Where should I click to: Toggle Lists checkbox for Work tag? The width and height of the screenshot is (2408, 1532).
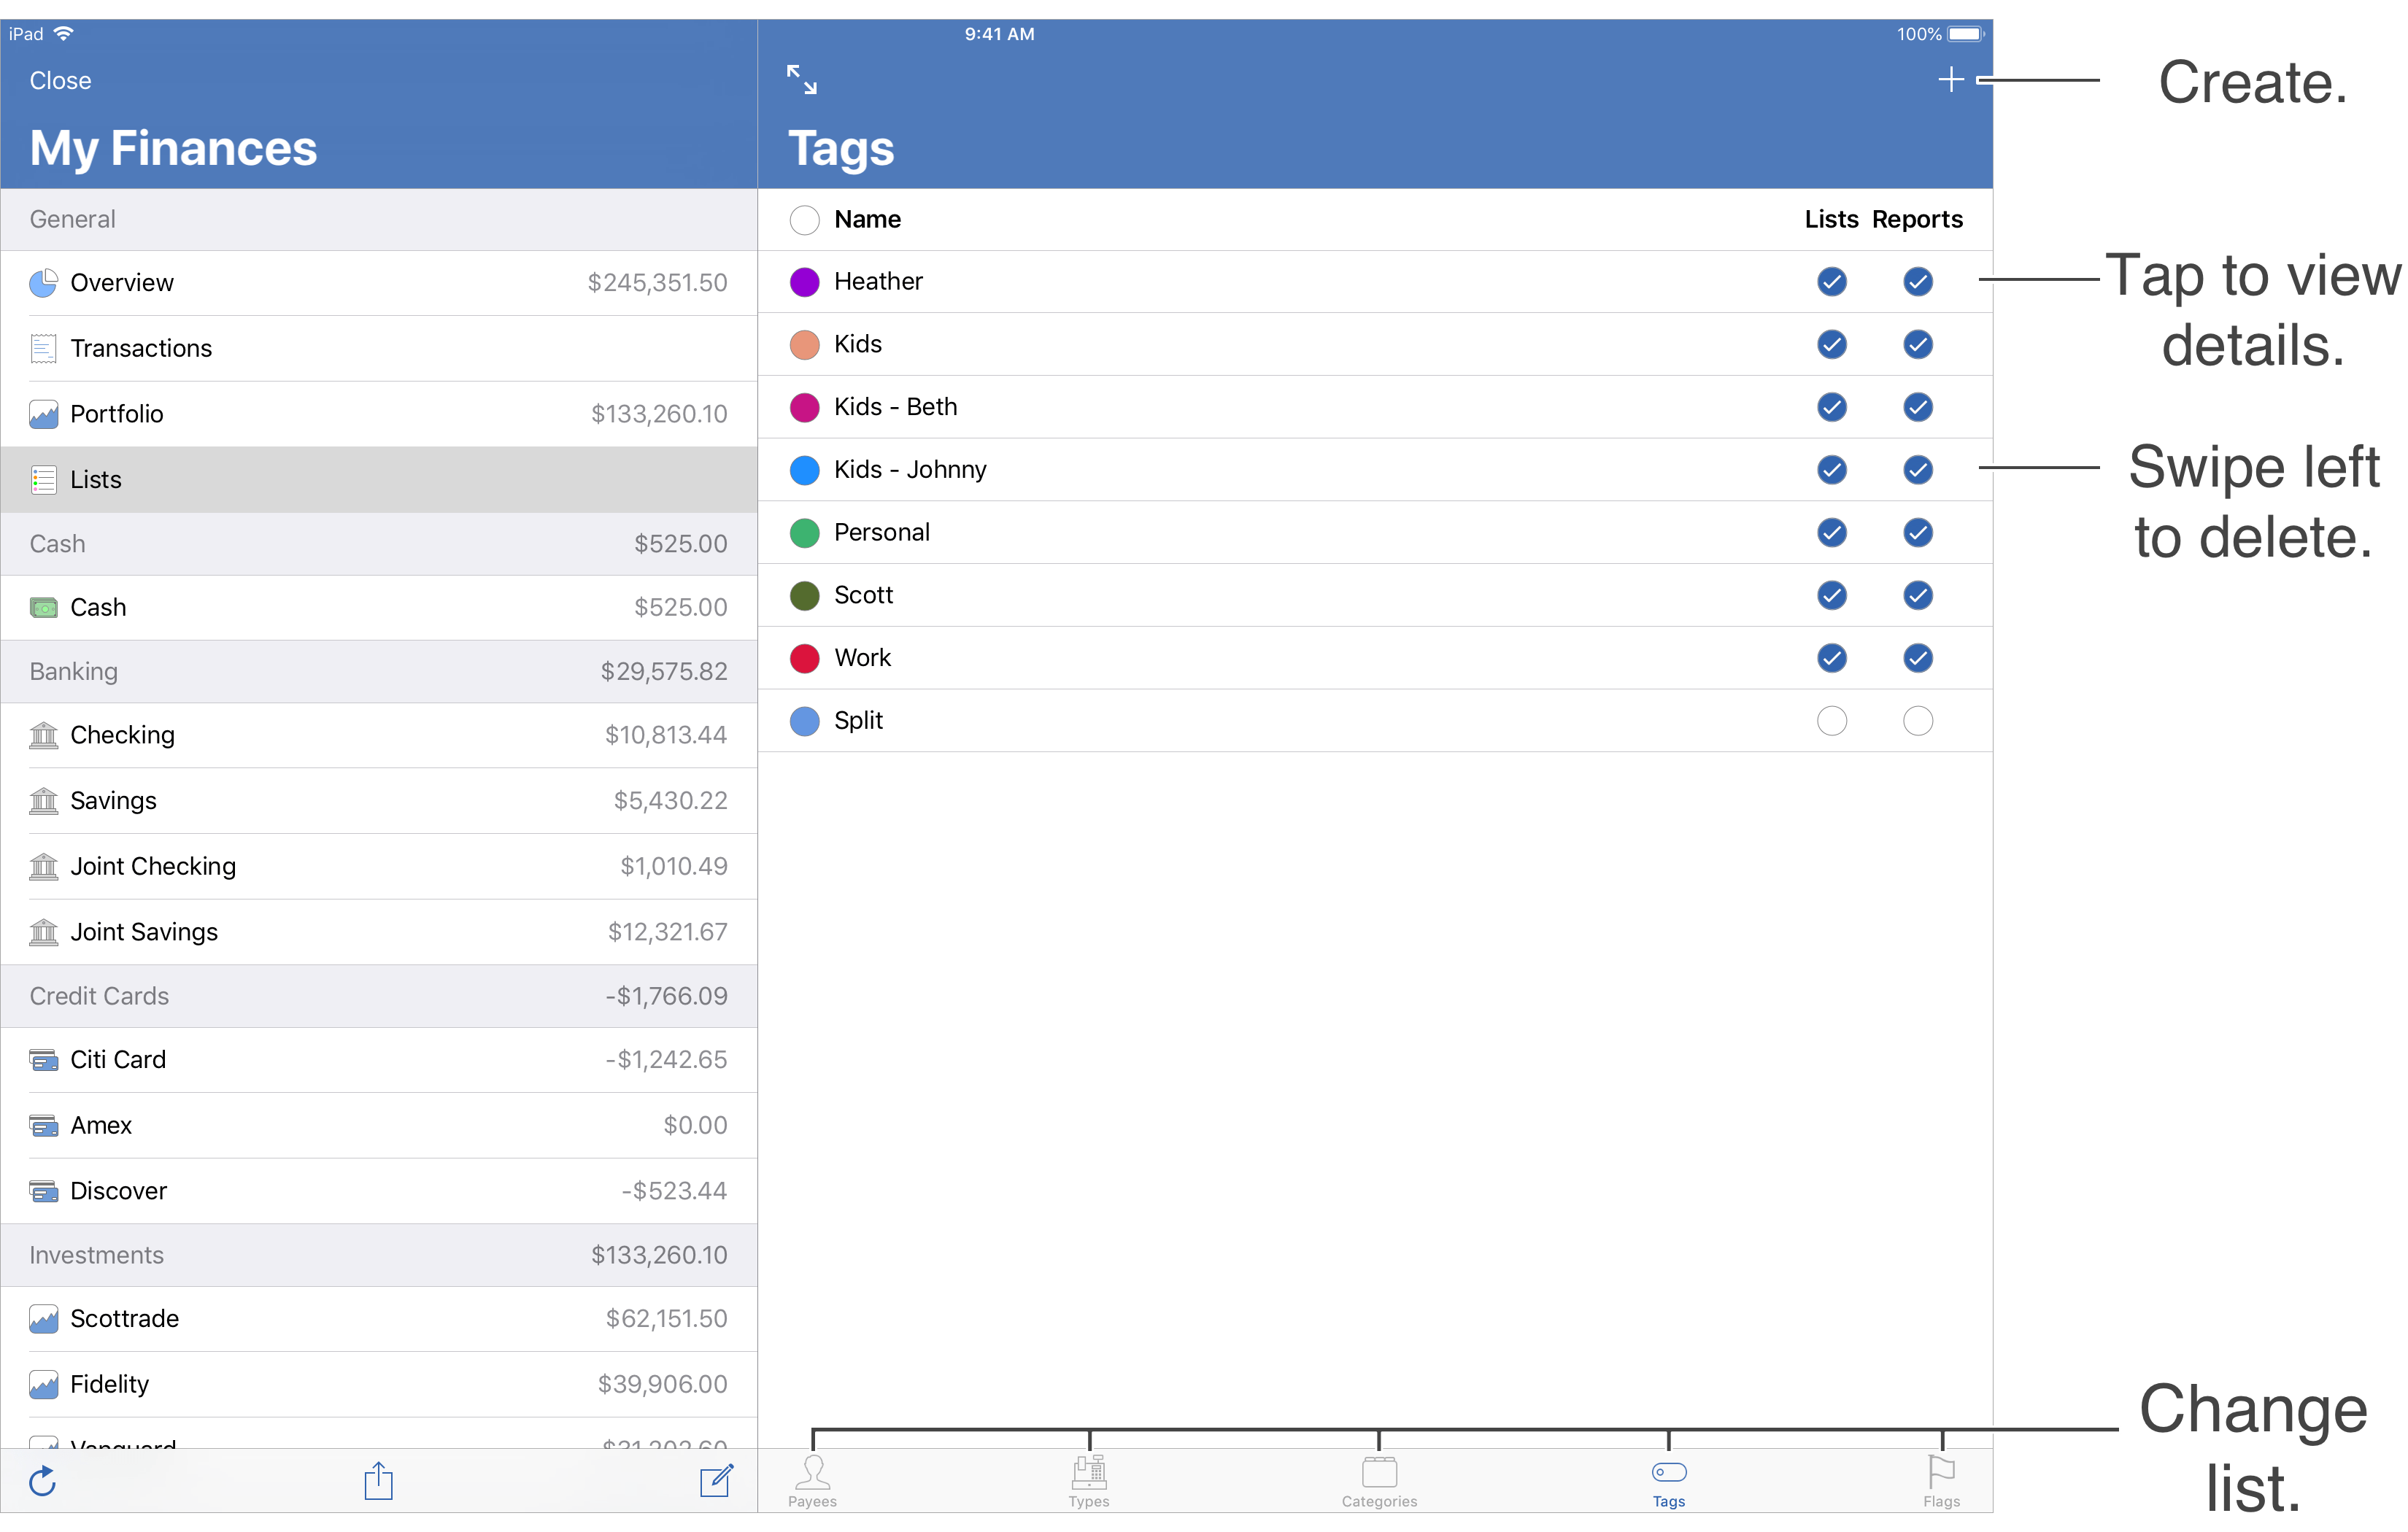pos(1831,658)
